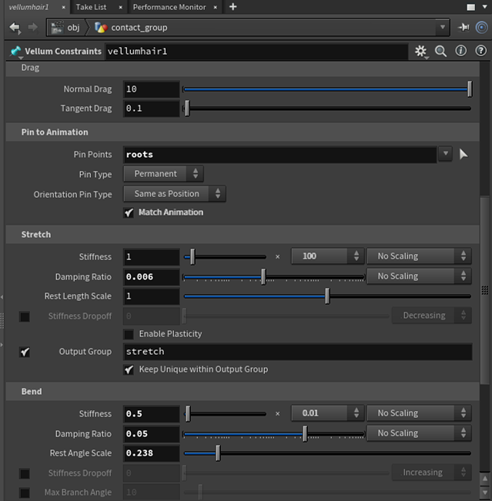Screen dimensions: 492x501
Task: Switch to the Take List tab
Action: click(x=91, y=7)
